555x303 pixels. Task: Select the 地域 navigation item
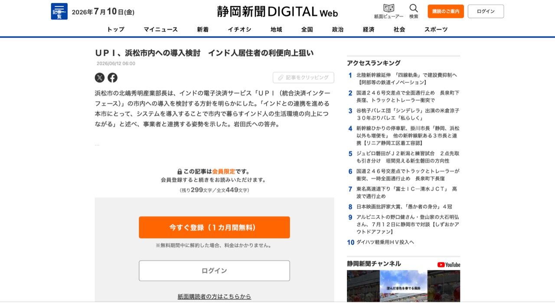[x=276, y=30]
